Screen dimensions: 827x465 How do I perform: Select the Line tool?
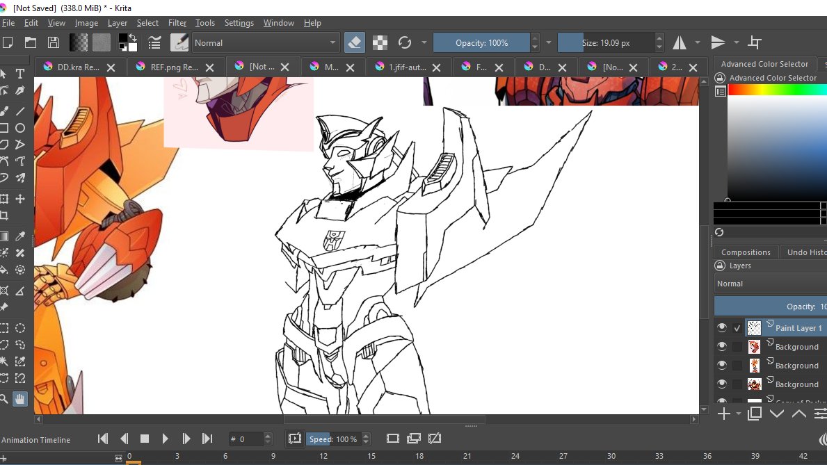tap(20, 111)
